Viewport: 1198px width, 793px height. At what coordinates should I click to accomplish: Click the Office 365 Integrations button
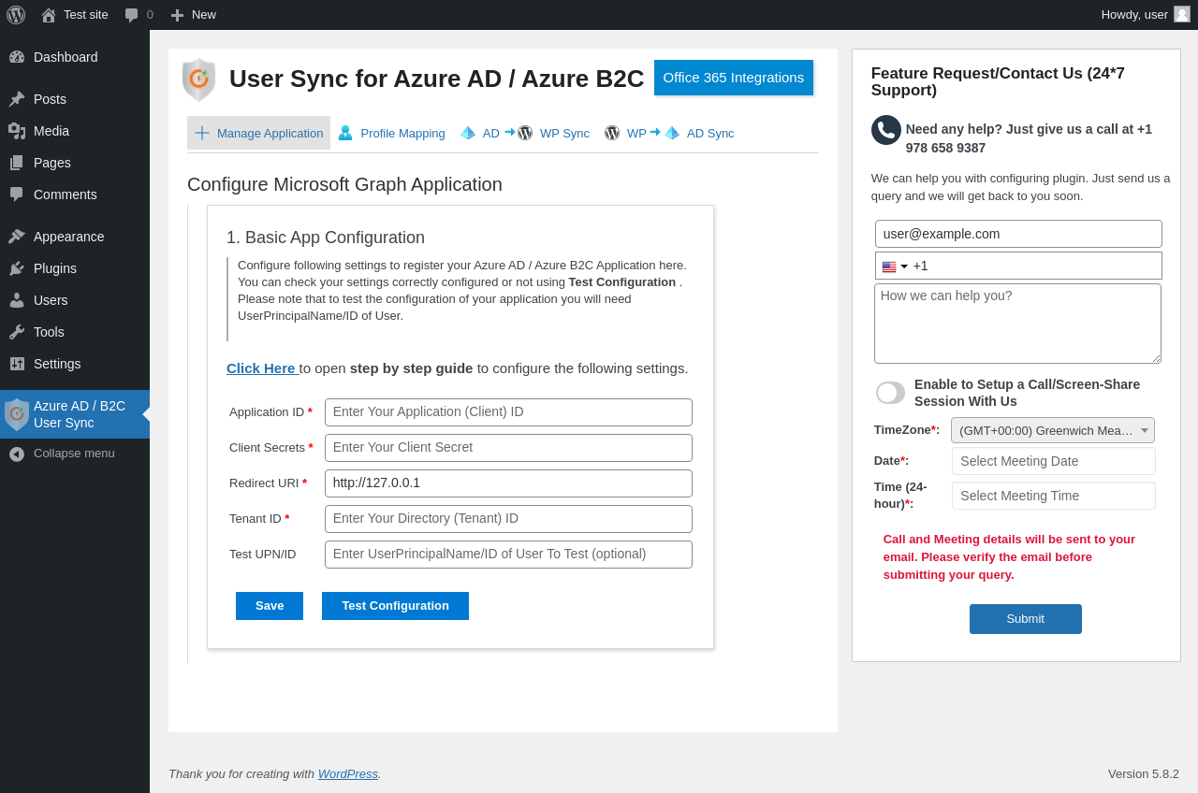pos(733,78)
